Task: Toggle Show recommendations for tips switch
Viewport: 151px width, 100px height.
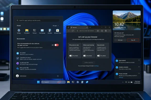Action: coord(57,45)
